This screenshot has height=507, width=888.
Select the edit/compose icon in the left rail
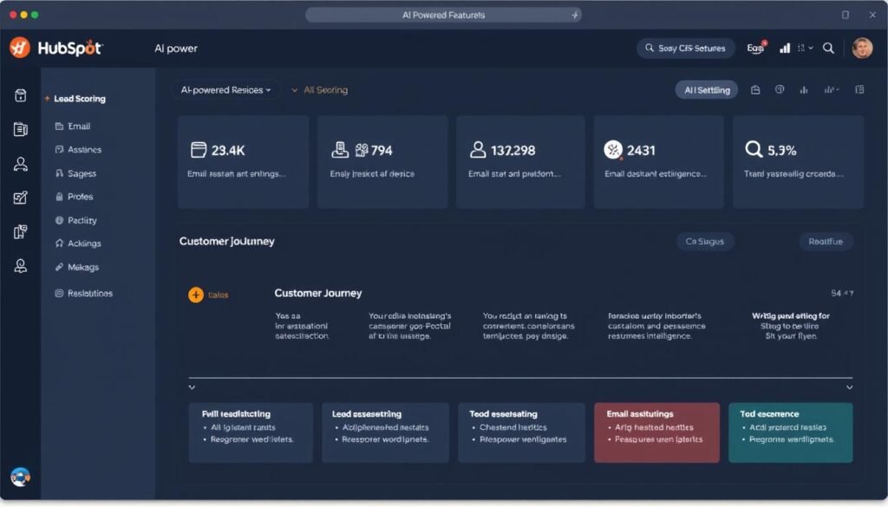[19, 196]
